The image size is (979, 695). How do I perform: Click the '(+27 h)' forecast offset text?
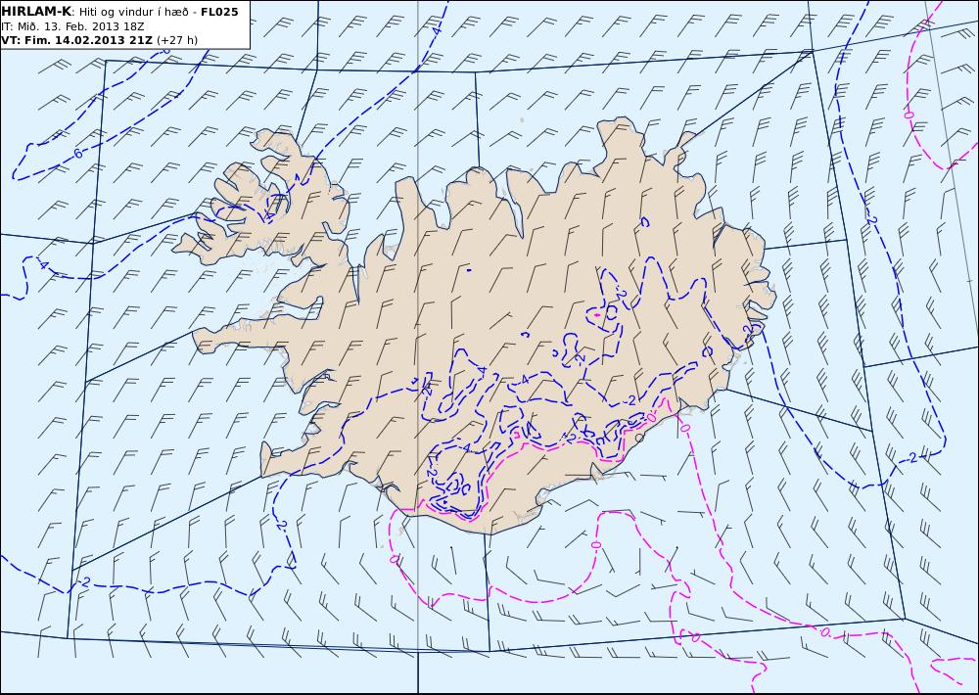pyautogui.click(x=176, y=40)
